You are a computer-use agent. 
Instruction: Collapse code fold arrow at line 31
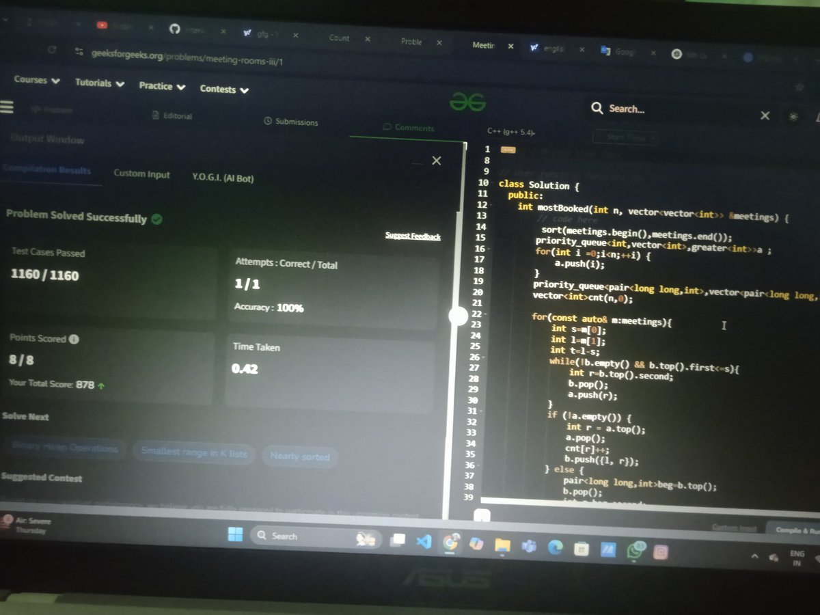pyautogui.click(x=482, y=411)
